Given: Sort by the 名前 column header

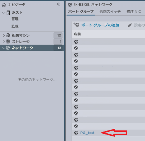Looking at the screenshot, I should [77, 34].
